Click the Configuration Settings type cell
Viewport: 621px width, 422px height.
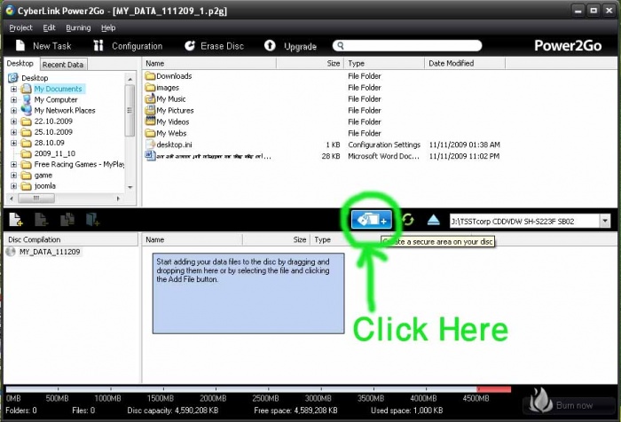click(384, 145)
